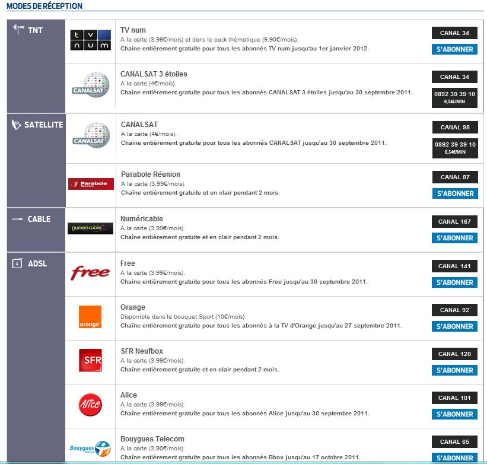
Task: Click the 'CANALSAT' heading in Satellite section
Action: pyautogui.click(x=139, y=125)
